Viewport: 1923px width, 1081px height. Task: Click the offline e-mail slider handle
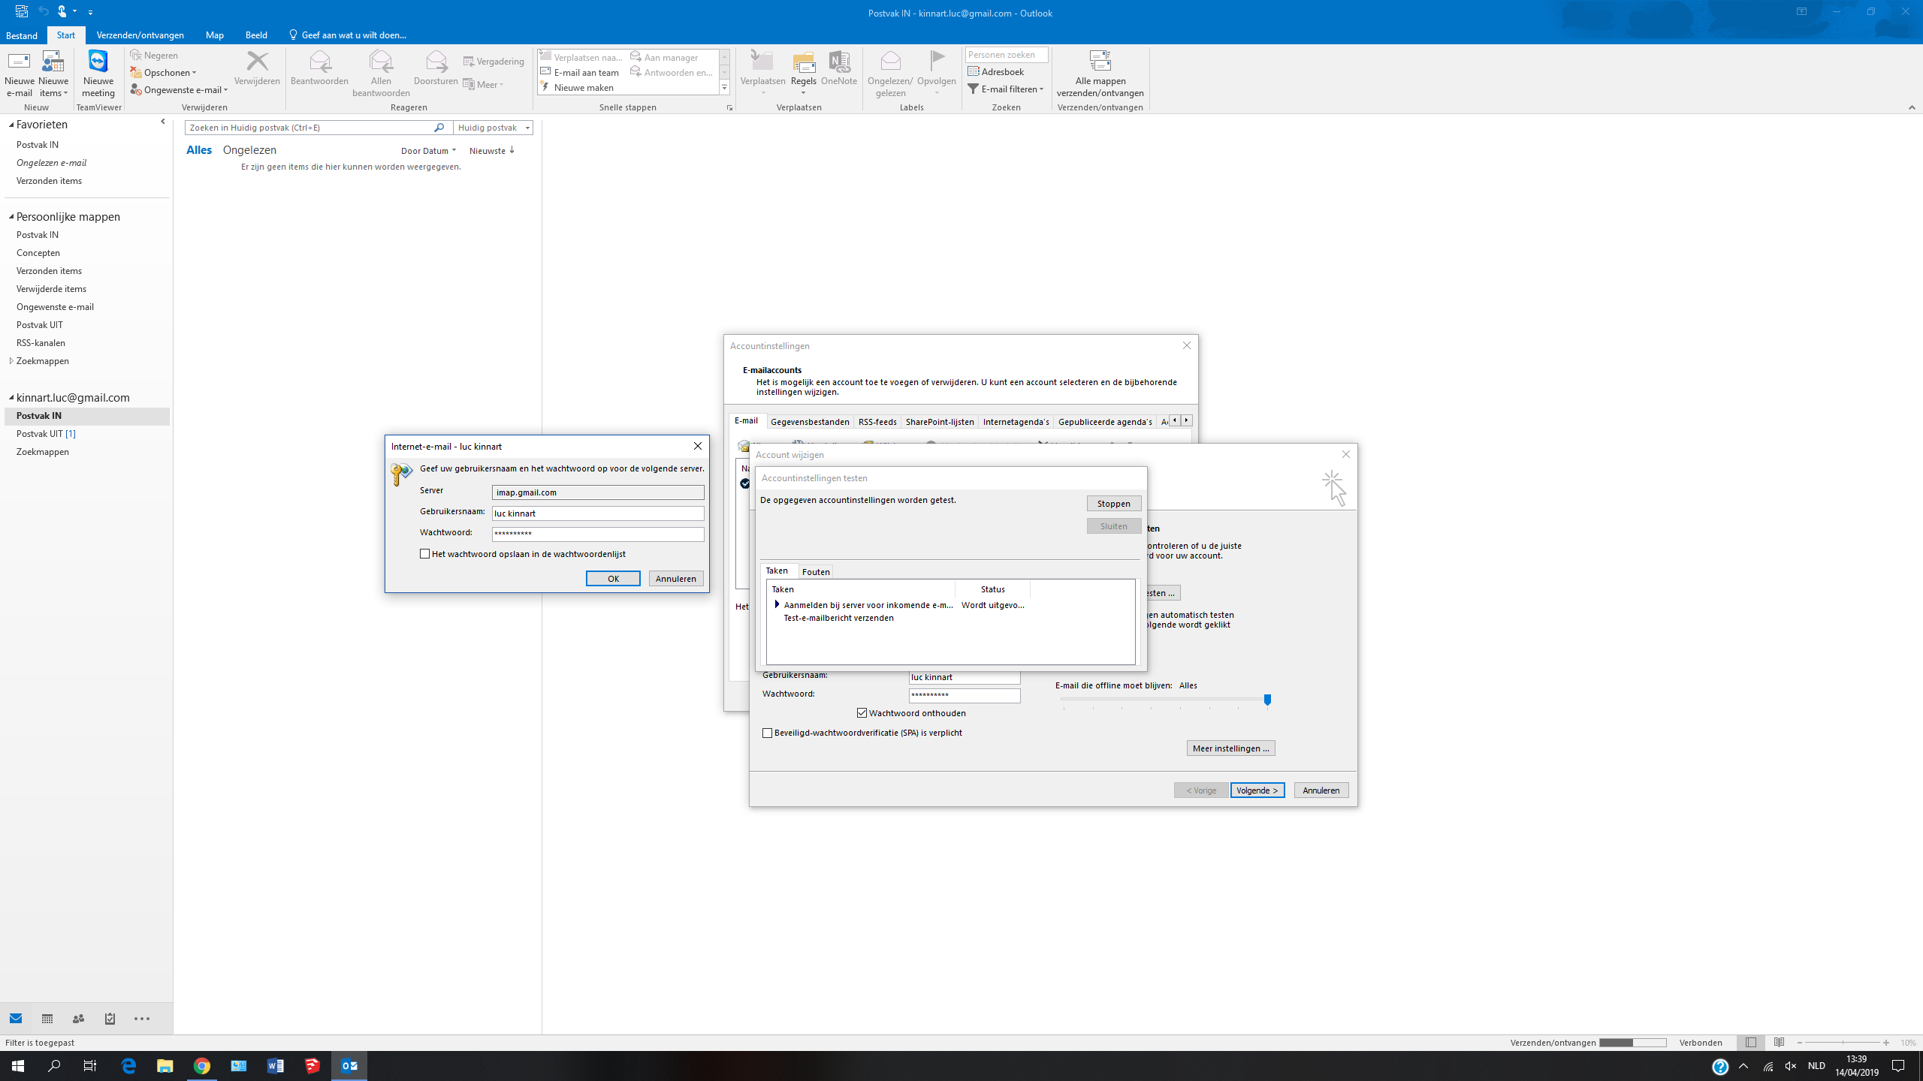click(1267, 700)
